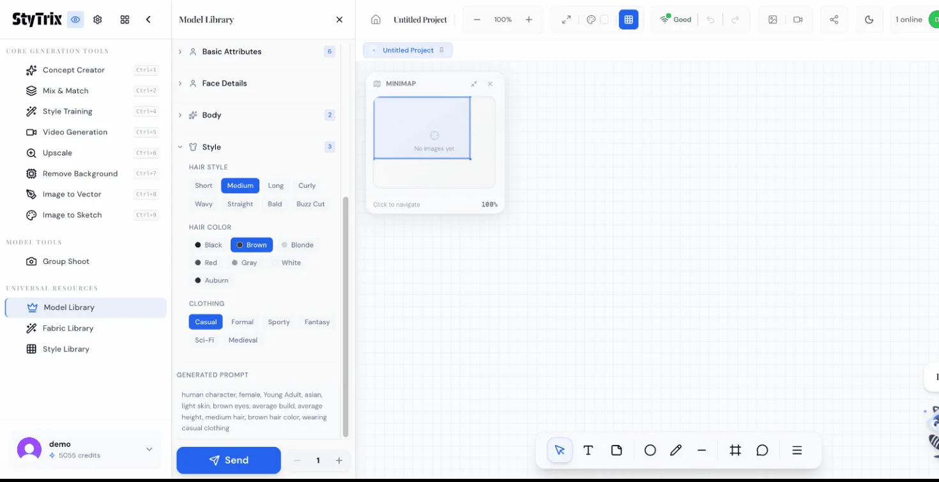Viewport: 939px width, 482px height.
Task: Select the text tool in bottom toolbar
Action: [x=588, y=450]
